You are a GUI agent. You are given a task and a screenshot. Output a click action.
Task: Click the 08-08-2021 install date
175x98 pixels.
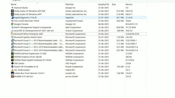pyautogui.click(x=103, y=24)
